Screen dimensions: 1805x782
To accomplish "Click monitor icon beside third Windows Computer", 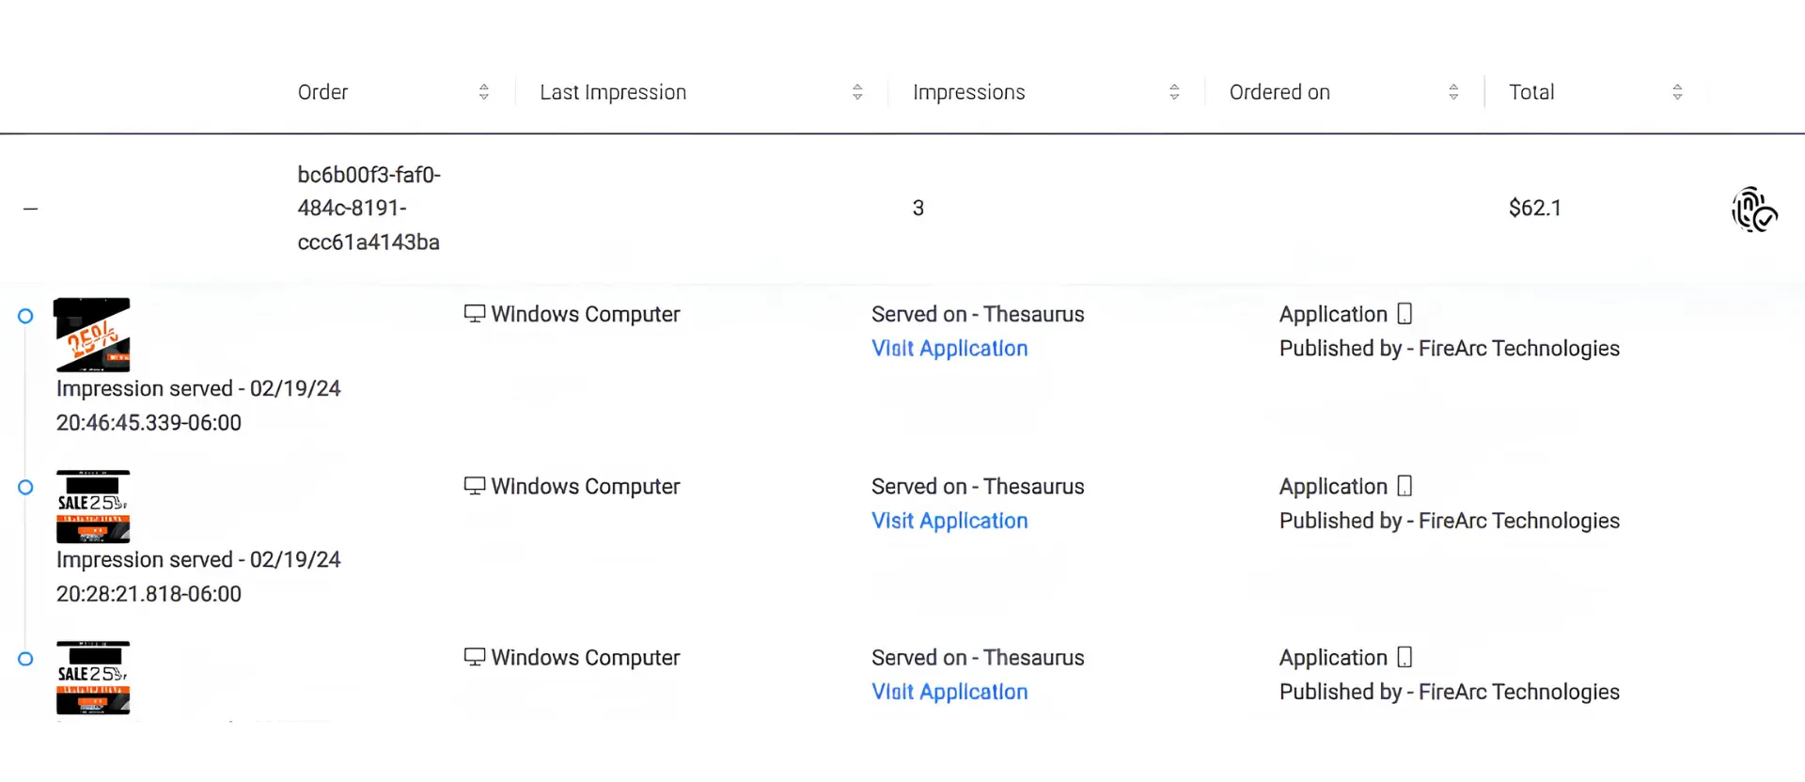I will [475, 657].
